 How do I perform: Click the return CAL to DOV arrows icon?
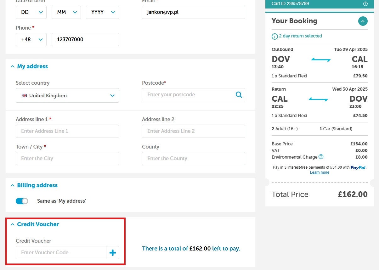point(318,99)
